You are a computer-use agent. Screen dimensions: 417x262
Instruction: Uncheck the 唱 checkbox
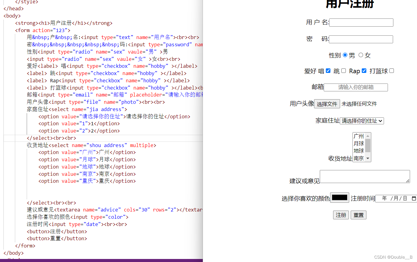tap(328, 70)
